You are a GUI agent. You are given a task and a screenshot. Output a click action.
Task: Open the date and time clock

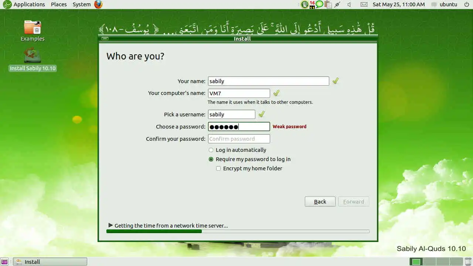(399, 4)
